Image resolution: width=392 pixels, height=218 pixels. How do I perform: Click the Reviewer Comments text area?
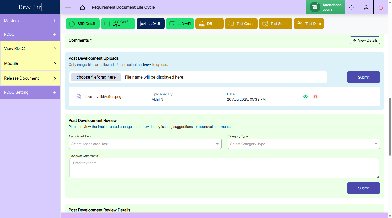click(224, 168)
